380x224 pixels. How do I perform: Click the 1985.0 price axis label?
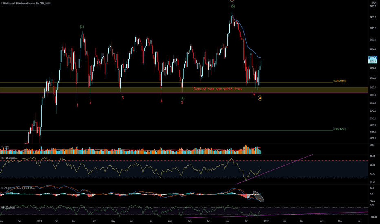click(x=373, y=125)
